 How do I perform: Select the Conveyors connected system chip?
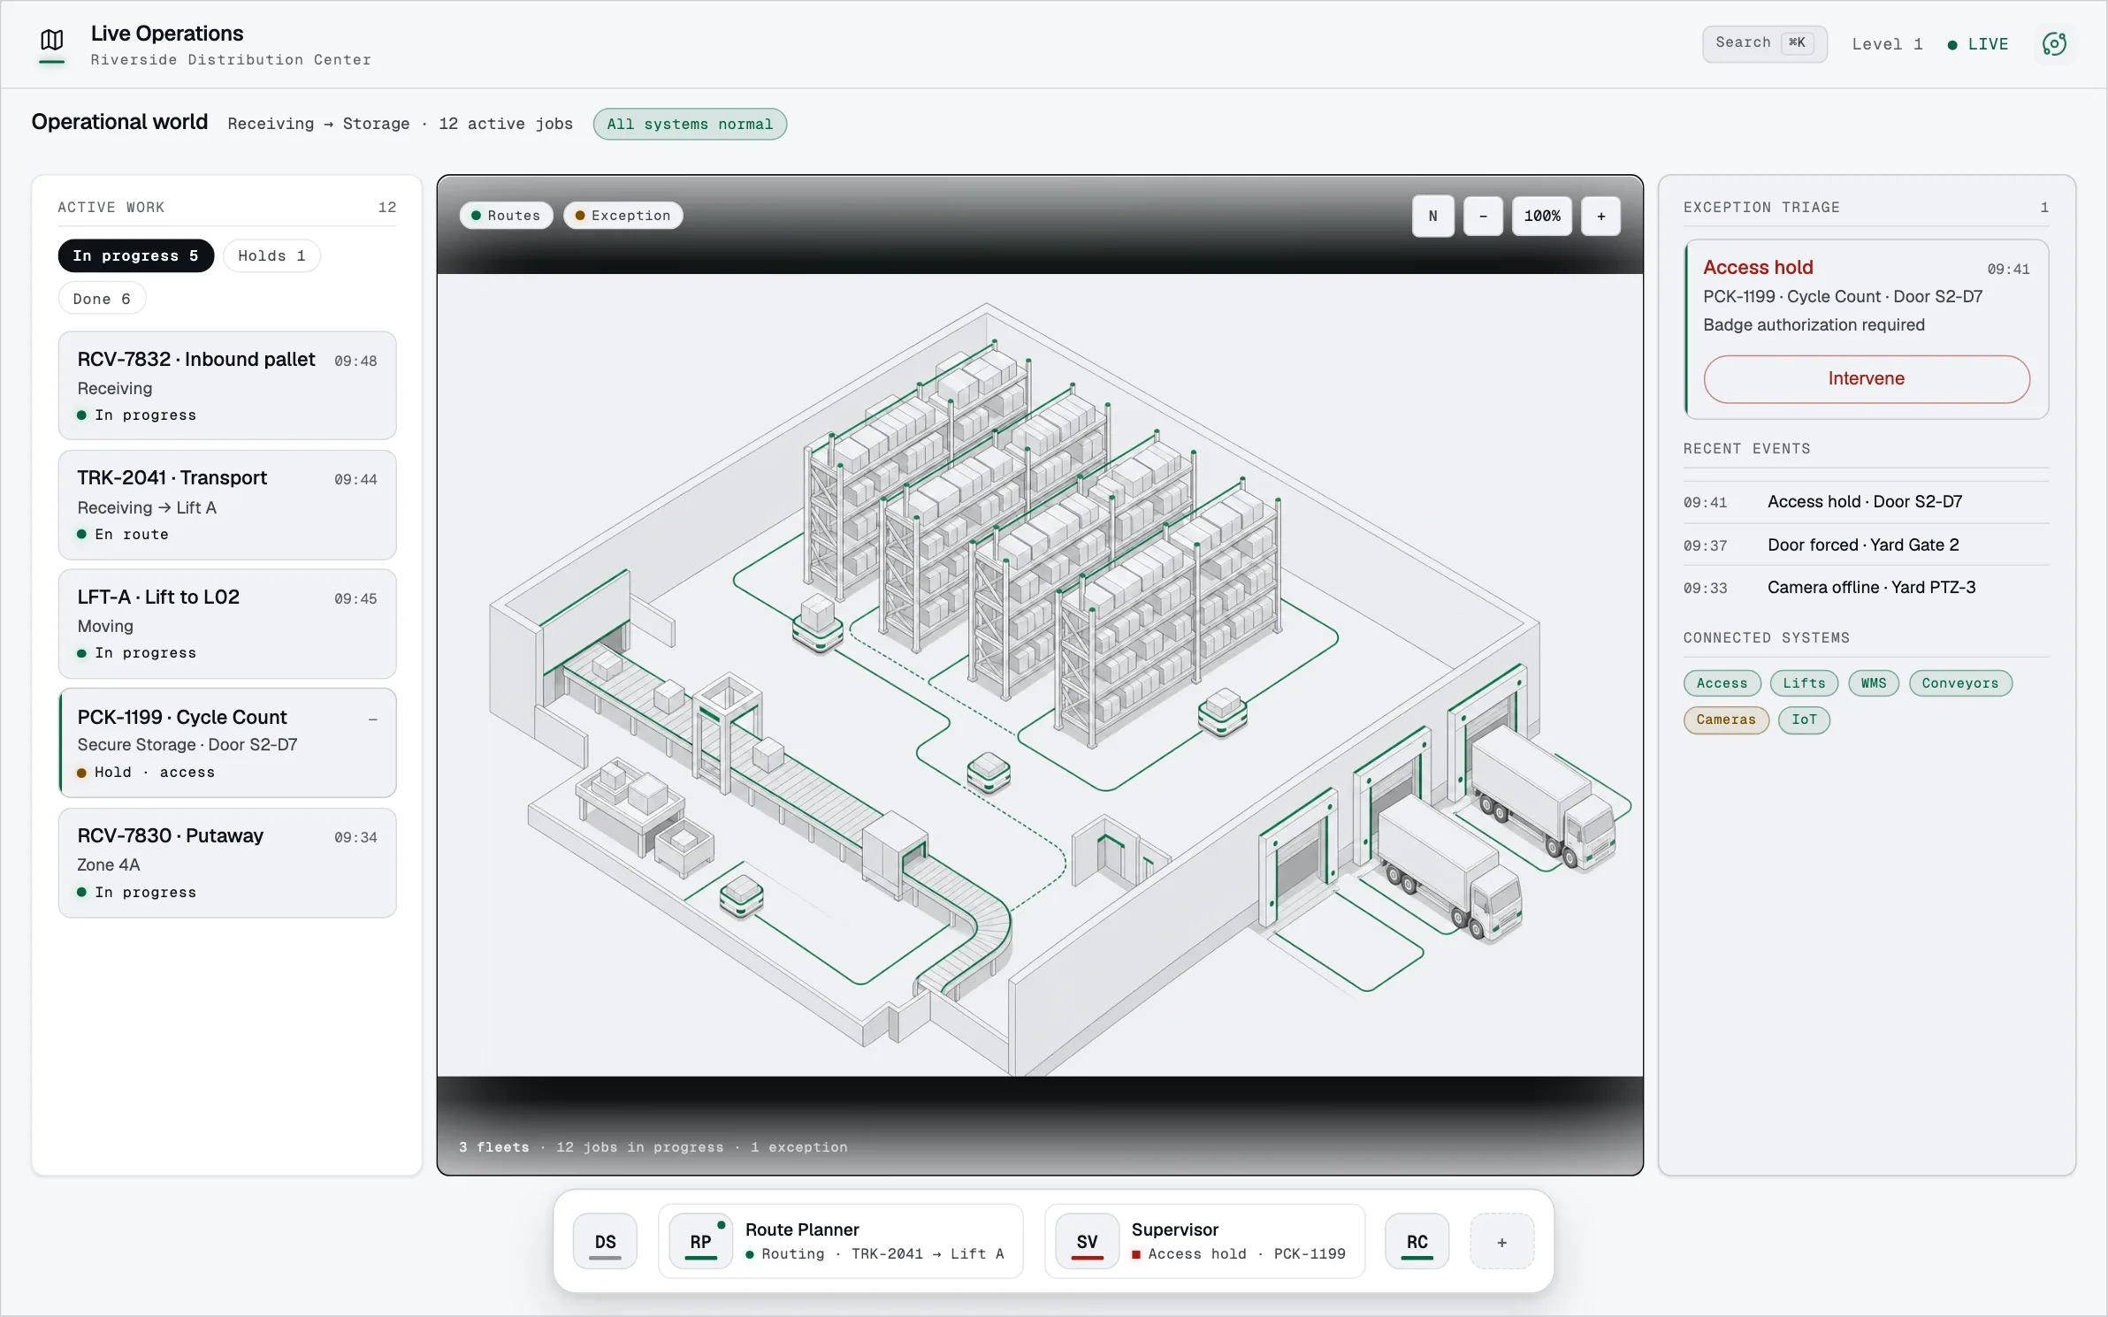point(1959,683)
